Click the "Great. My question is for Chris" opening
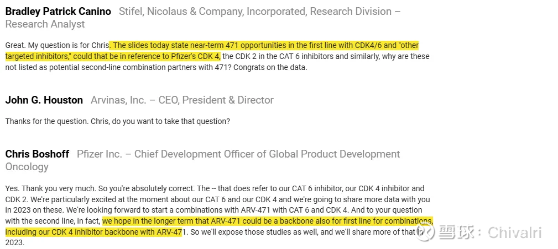558x249 pixels. pyautogui.click(x=56, y=45)
